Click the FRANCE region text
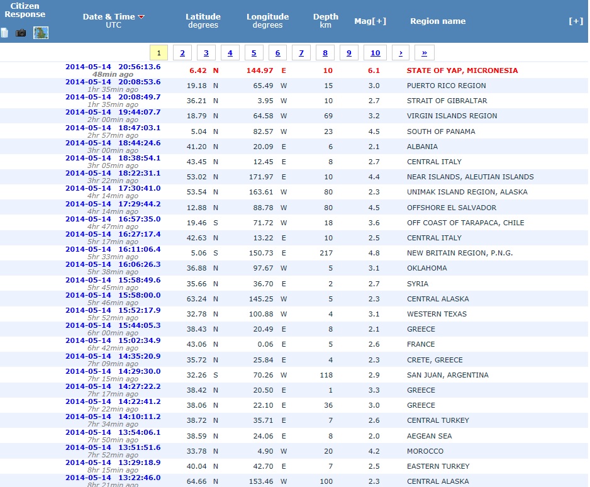 (421, 344)
